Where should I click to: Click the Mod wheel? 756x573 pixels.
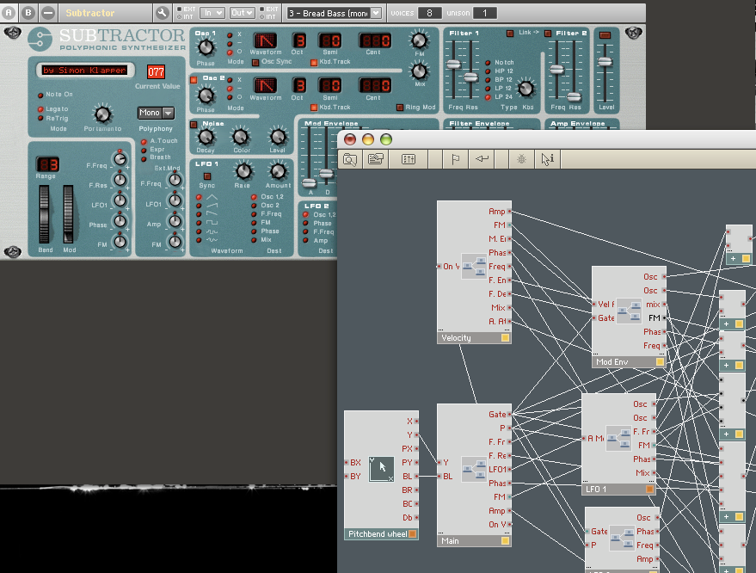[69, 214]
